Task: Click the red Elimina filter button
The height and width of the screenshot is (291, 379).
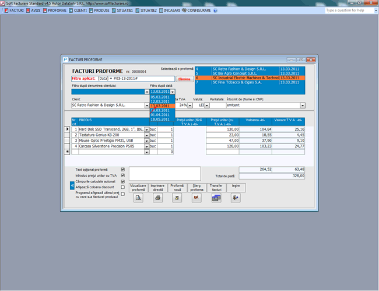Action: coord(184,79)
